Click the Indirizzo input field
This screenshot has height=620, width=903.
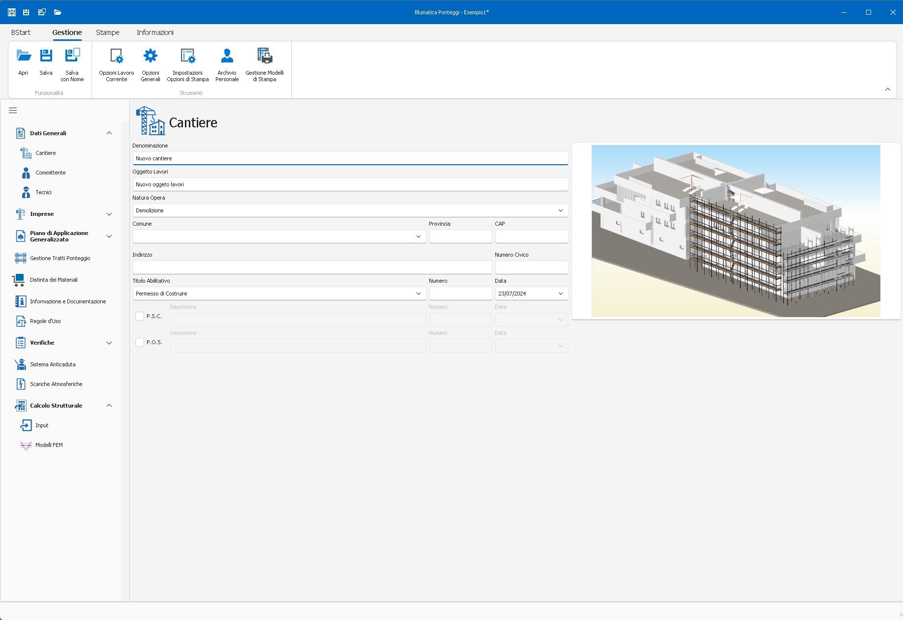[312, 267]
